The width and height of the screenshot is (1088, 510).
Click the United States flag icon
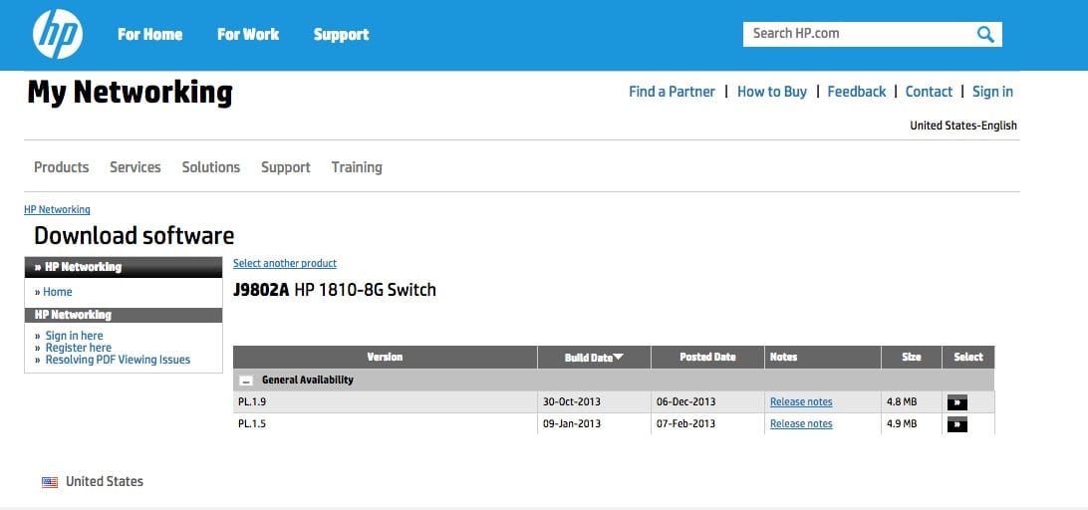(50, 482)
